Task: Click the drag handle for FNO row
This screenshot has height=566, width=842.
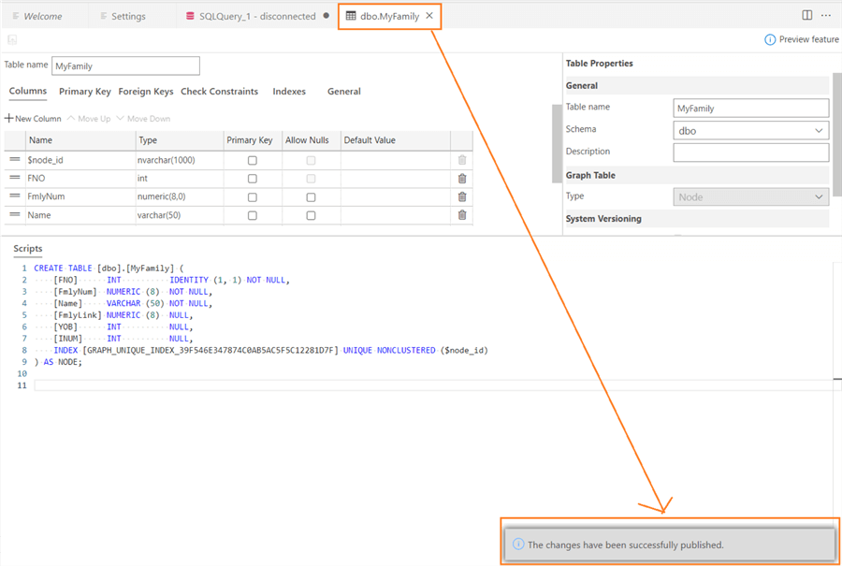Action: [x=15, y=178]
